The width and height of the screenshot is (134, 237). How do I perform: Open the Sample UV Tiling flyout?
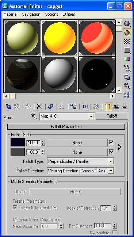127,50
